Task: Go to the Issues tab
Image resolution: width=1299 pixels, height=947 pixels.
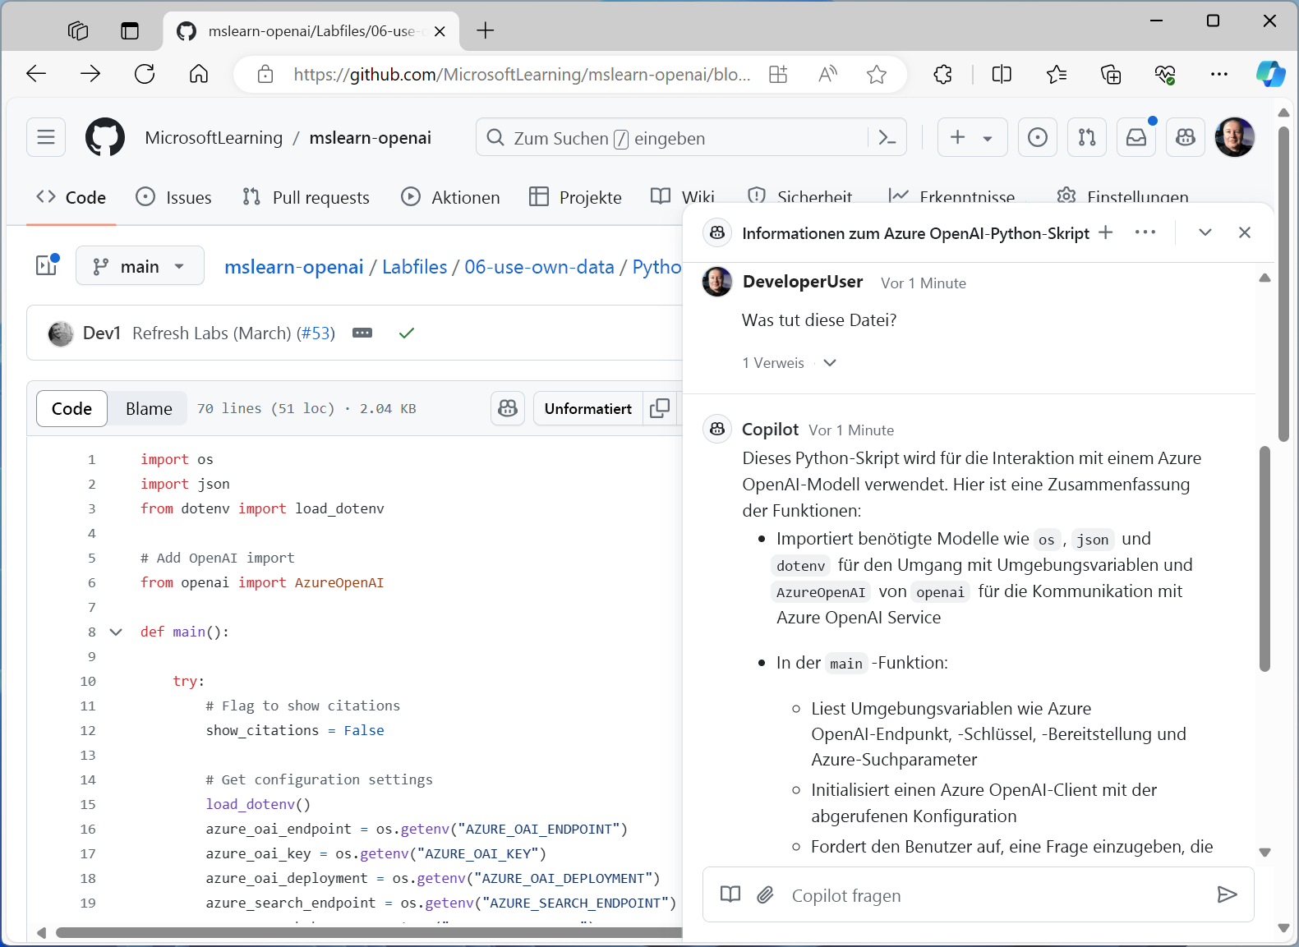Action: coord(173,197)
